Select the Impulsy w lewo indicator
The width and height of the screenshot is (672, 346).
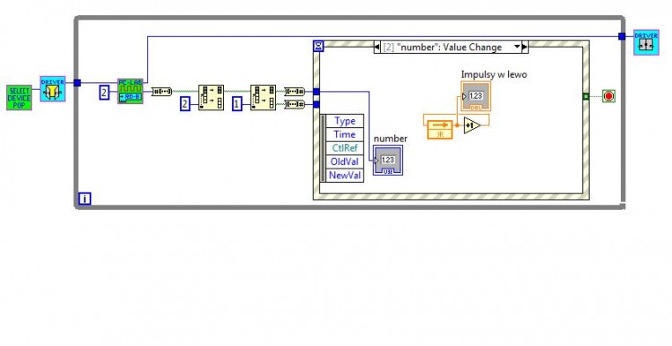point(476,97)
